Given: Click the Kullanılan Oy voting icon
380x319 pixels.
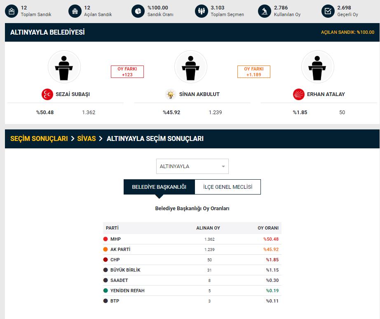Looking at the screenshot, I should 264,11.
